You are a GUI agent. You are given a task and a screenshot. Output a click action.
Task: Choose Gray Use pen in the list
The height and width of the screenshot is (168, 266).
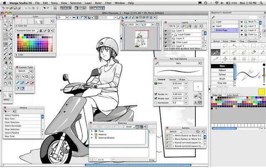(x=222, y=83)
